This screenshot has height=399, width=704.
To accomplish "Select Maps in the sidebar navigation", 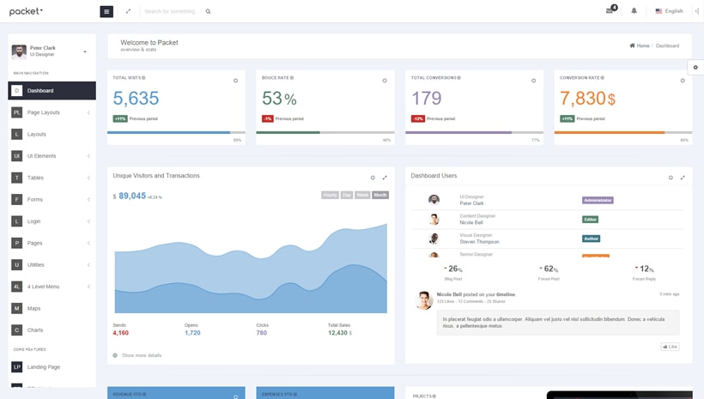I will pos(33,308).
